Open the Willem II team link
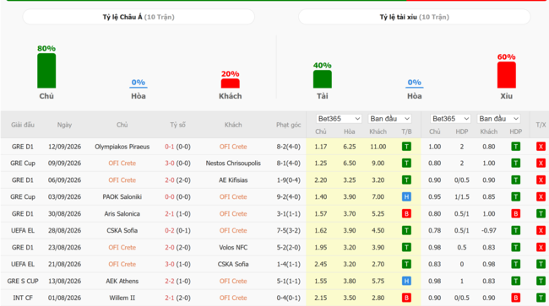 122,298
